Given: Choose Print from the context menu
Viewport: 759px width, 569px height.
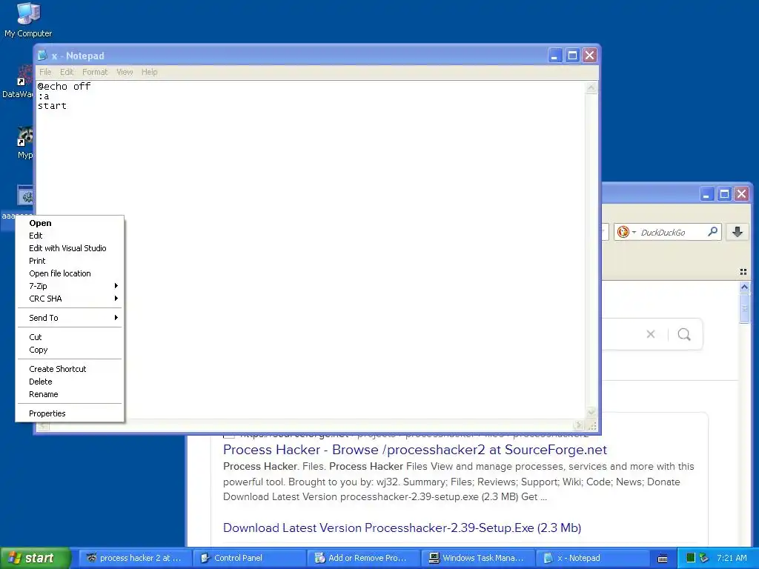Looking at the screenshot, I should coord(69,261).
